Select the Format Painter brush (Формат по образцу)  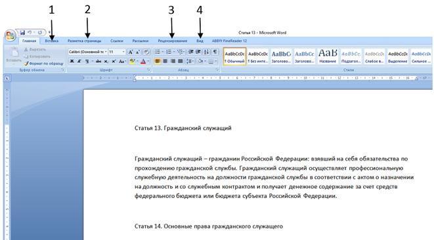click(x=43, y=64)
